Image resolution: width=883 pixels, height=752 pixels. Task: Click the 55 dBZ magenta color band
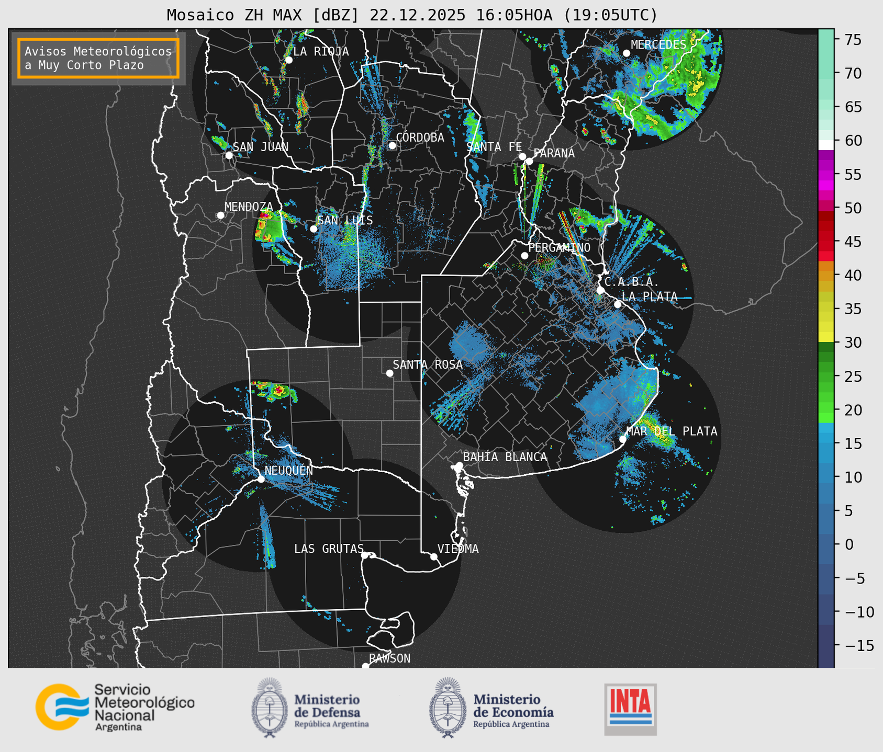pyautogui.click(x=826, y=175)
